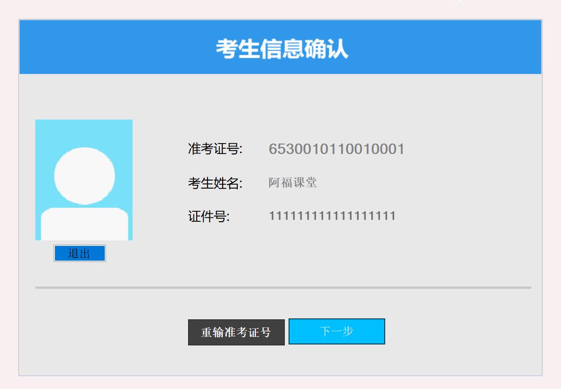Click the 退出 button below the photo

[80, 253]
